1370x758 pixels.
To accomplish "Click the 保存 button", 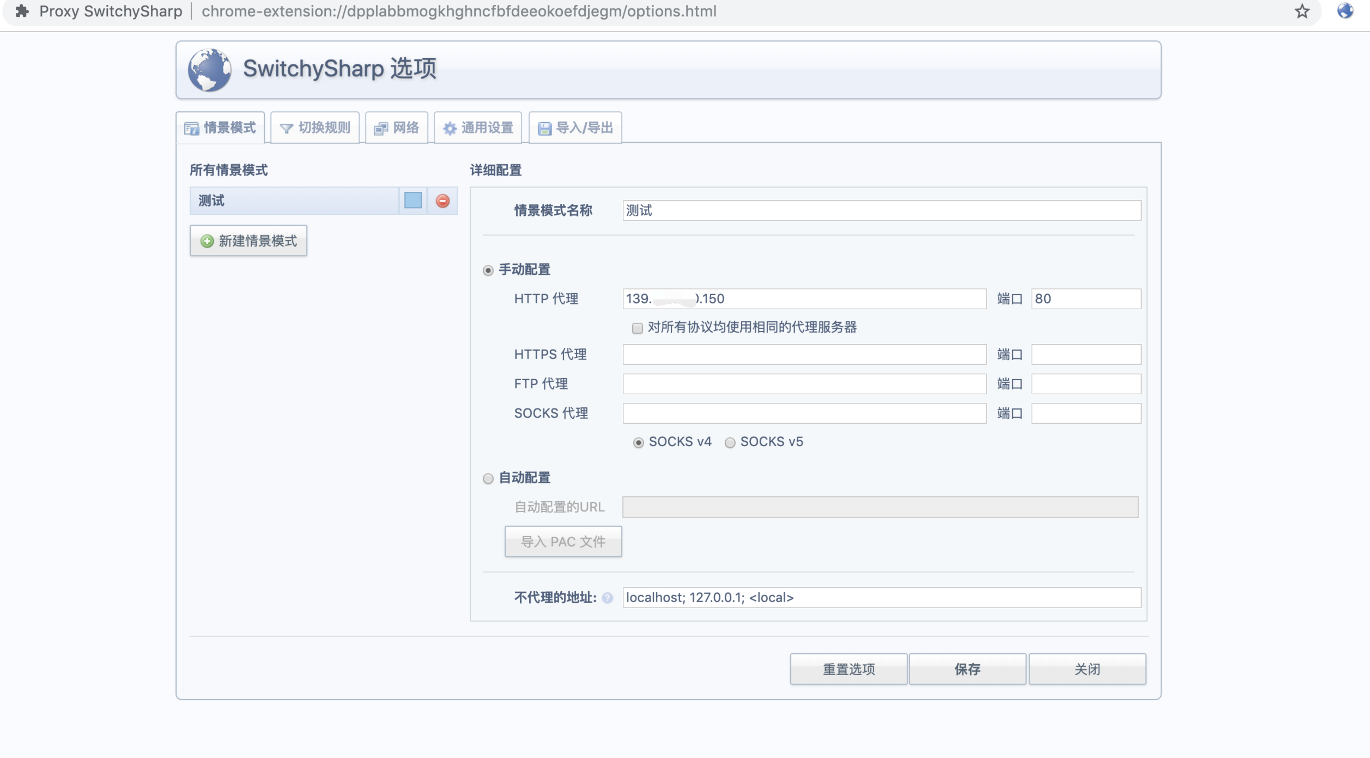I will [967, 669].
